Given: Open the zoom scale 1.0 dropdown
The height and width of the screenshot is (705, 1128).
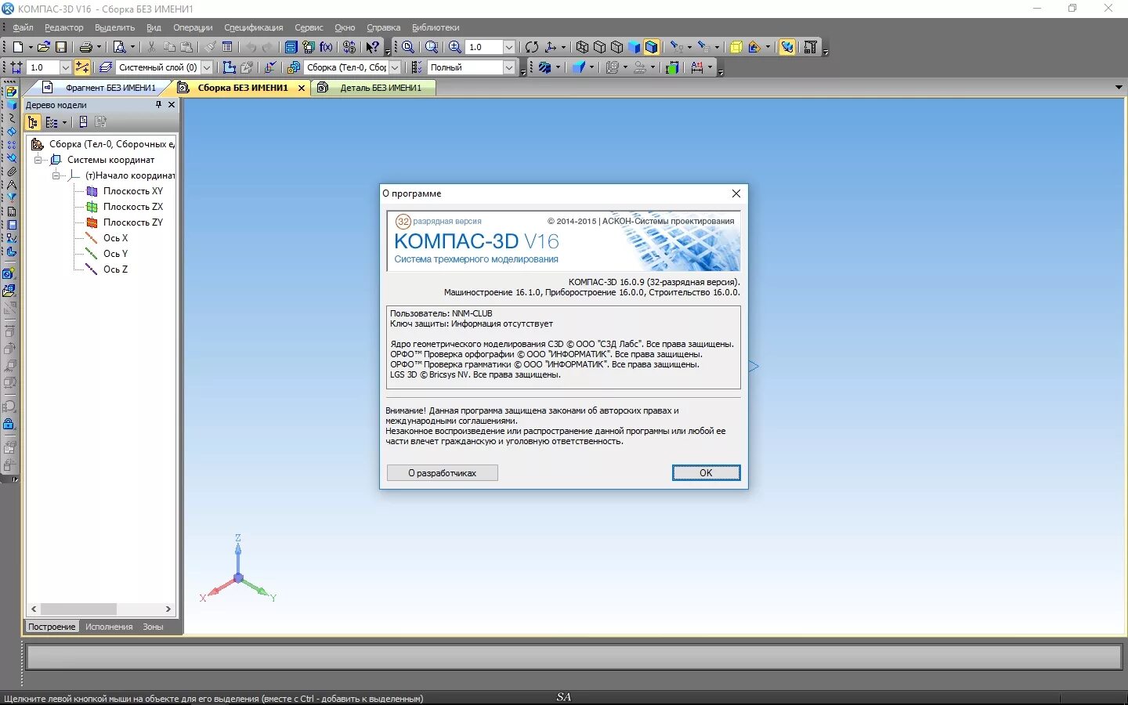Looking at the screenshot, I should point(508,47).
